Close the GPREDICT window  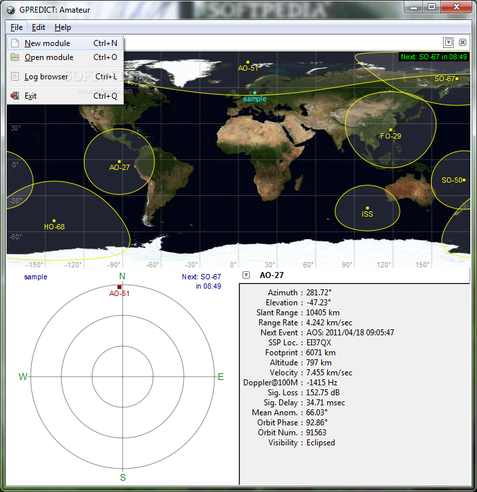(x=456, y=7)
